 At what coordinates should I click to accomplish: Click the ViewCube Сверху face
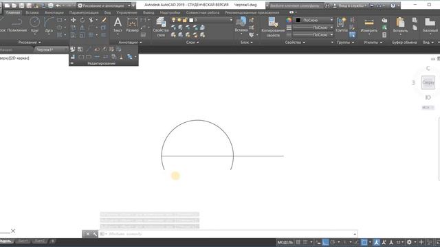428,82
